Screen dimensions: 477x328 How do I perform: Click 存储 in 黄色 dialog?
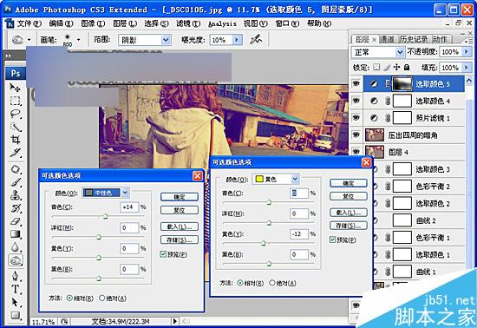pyautogui.click(x=349, y=226)
